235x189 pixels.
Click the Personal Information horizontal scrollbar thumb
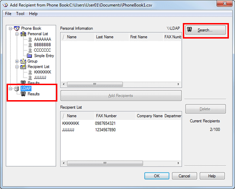coord(95,84)
